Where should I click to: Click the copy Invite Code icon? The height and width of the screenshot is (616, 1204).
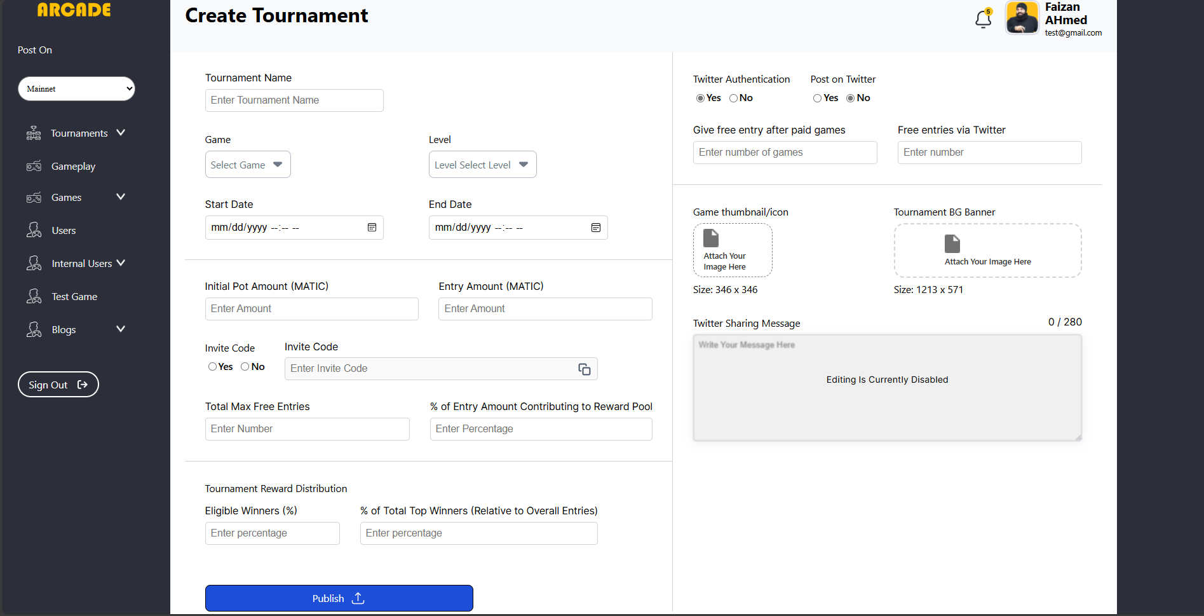[x=585, y=369]
